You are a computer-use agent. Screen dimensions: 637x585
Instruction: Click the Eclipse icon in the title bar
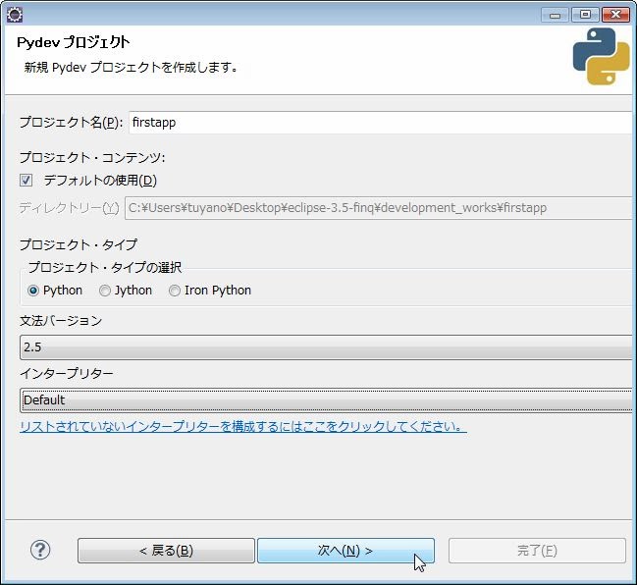point(14,14)
